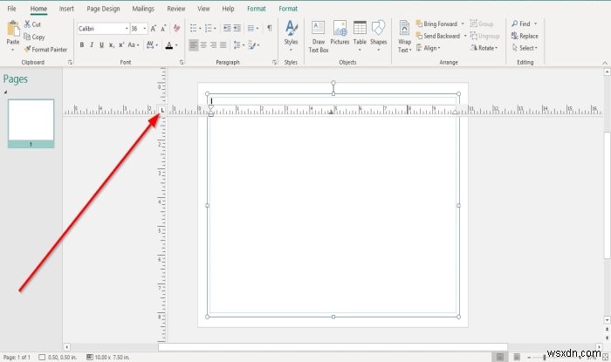Increase font size with larger A
The width and height of the screenshot is (611, 362).
point(154,29)
